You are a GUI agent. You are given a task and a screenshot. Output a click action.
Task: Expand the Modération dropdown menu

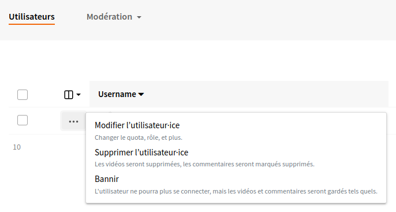pos(114,17)
